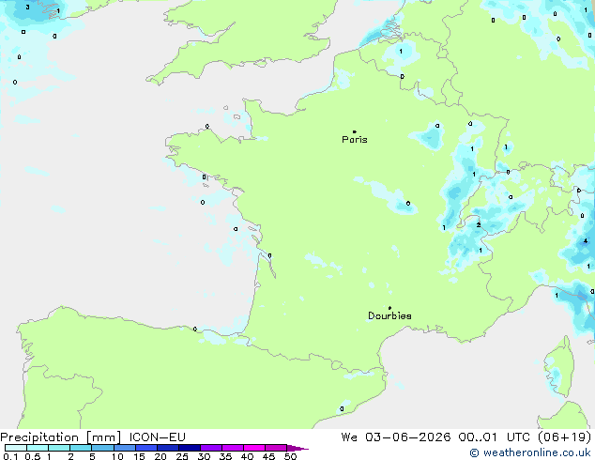Click the legend value '10'
The width and height of the screenshot is (595, 460).
(117, 456)
